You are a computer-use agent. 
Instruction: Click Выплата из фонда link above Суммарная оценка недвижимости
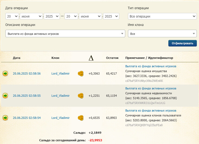tap(151, 88)
